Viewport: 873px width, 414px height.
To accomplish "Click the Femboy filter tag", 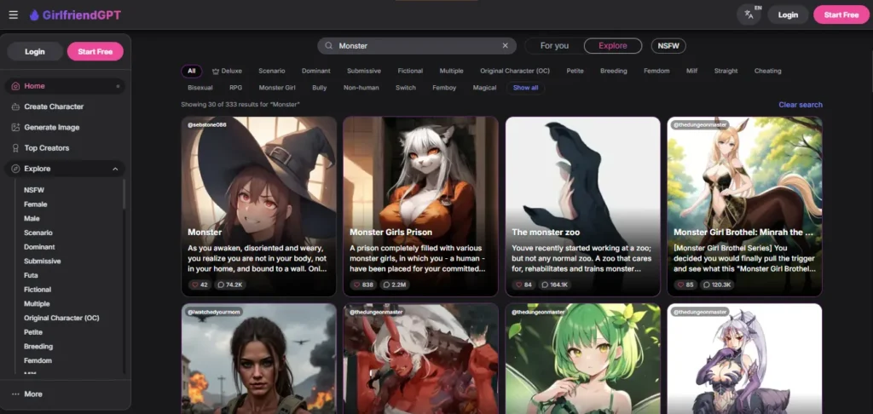I will (444, 88).
